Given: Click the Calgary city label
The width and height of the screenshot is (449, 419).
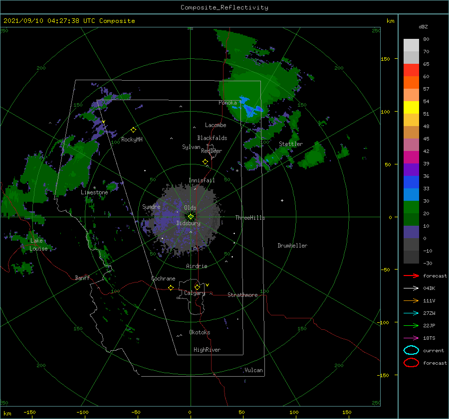Looking at the screenshot, I should tap(195, 293).
